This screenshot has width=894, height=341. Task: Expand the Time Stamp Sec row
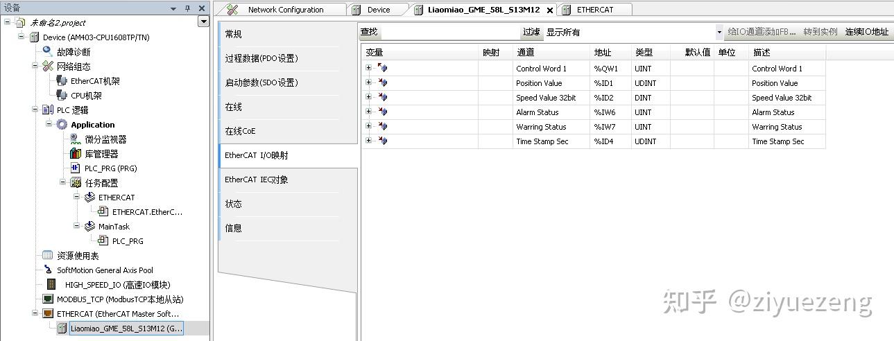pos(368,141)
